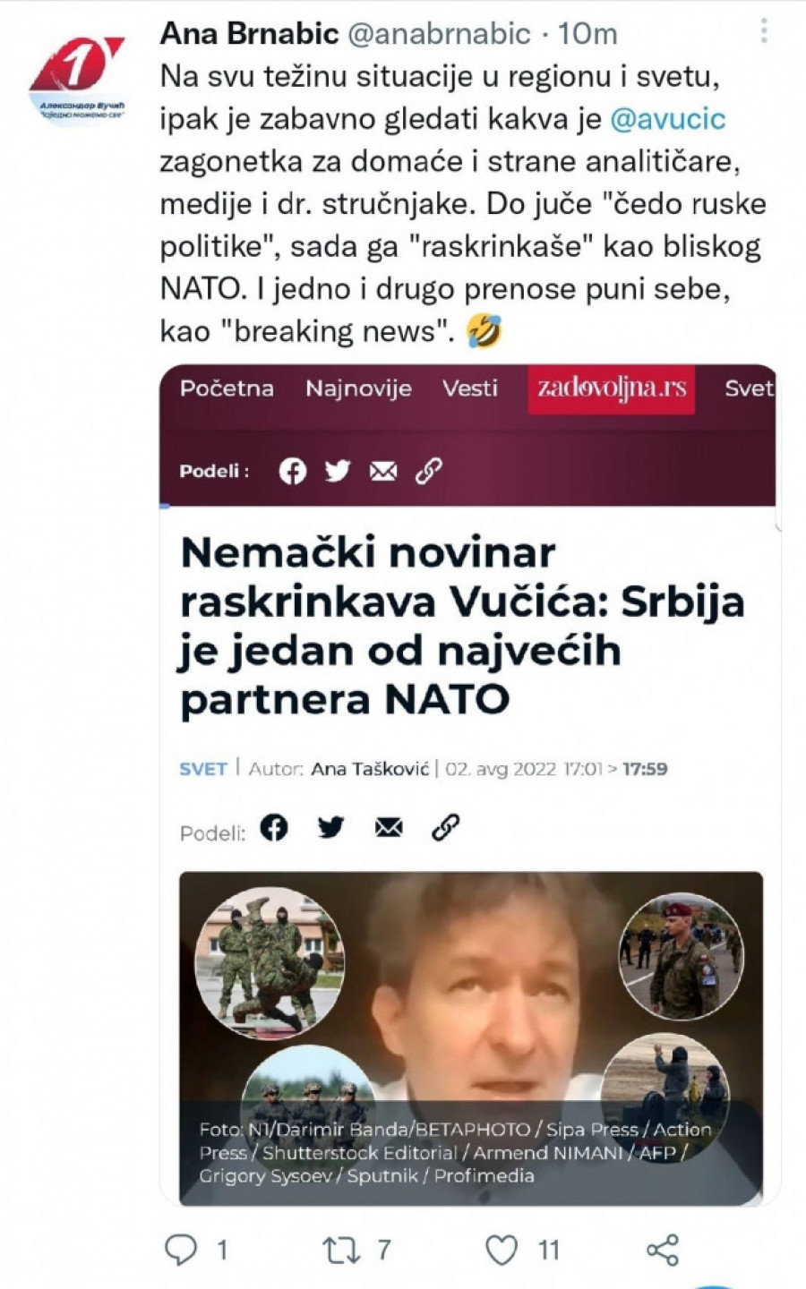The image size is (806, 1289).
Task: Copy link icon in the maroon header
Action: click(x=428, y=471)
